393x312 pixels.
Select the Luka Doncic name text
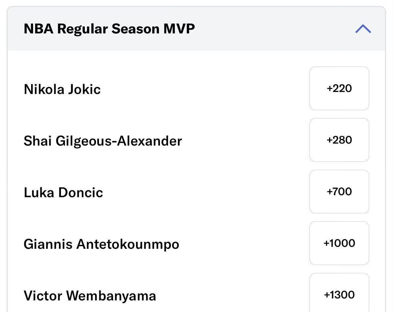[63, 193]
